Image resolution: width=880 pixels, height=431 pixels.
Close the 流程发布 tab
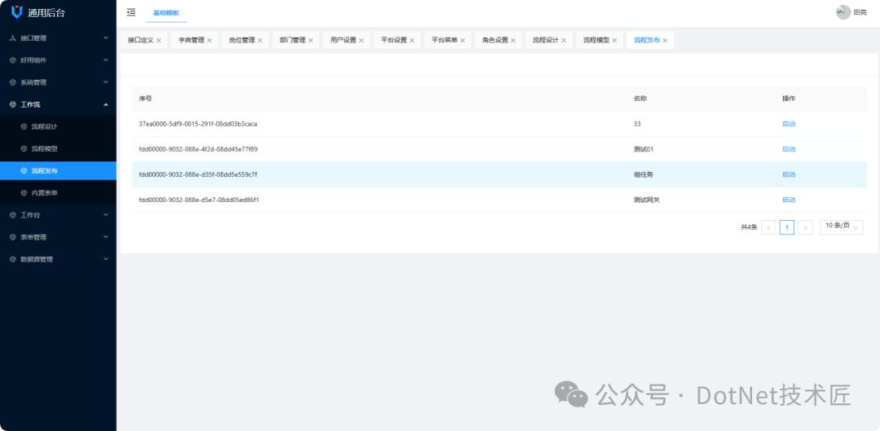(665, 41)
